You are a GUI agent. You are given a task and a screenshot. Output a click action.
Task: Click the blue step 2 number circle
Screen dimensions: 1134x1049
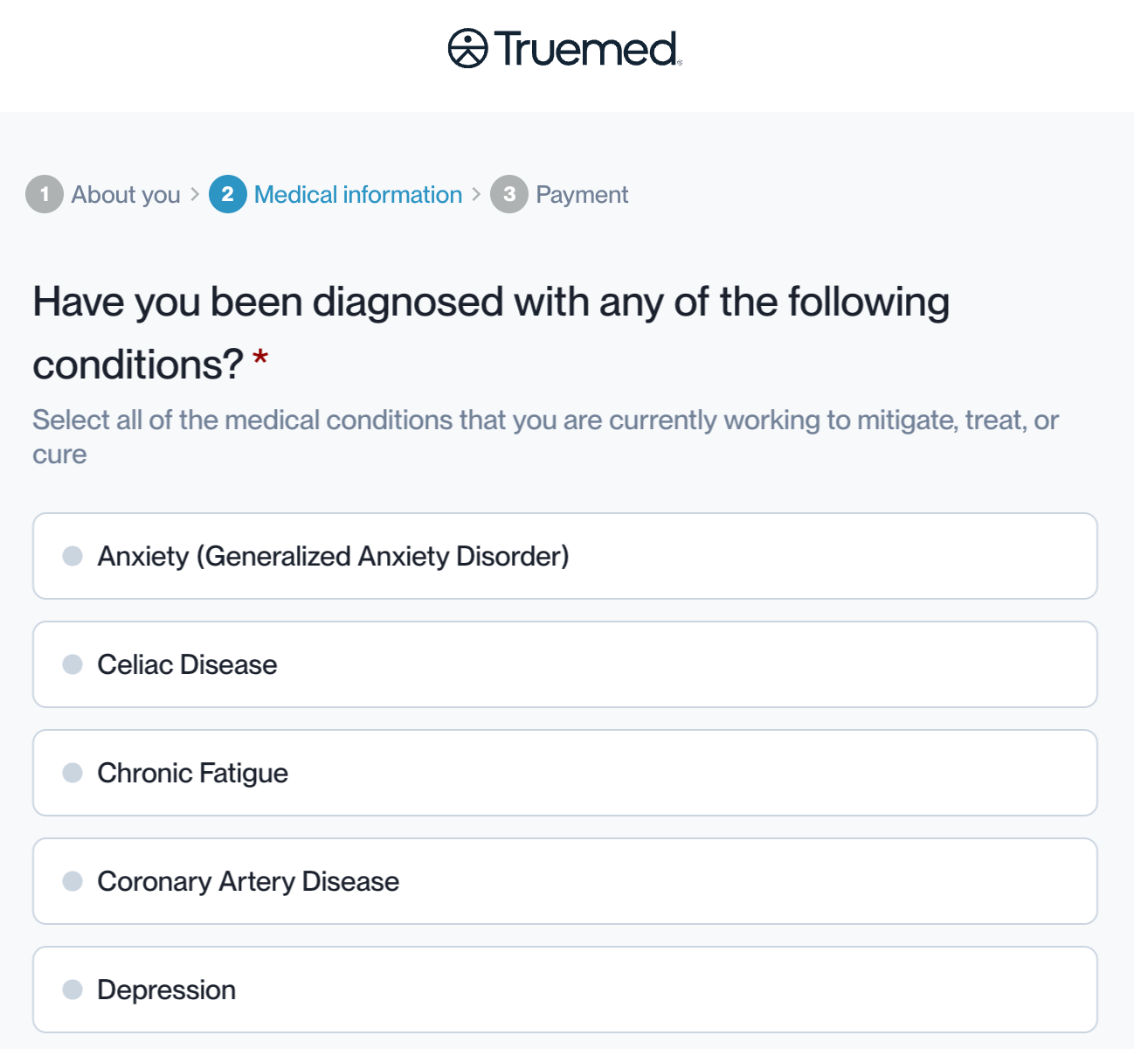point(227,194)
